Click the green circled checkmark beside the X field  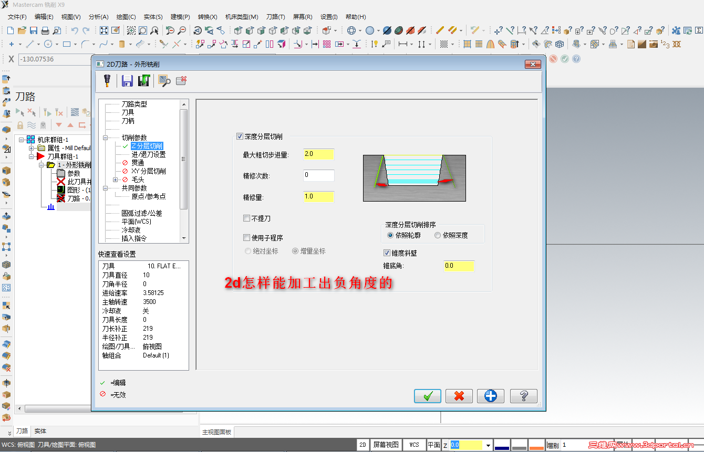point(565,59)
